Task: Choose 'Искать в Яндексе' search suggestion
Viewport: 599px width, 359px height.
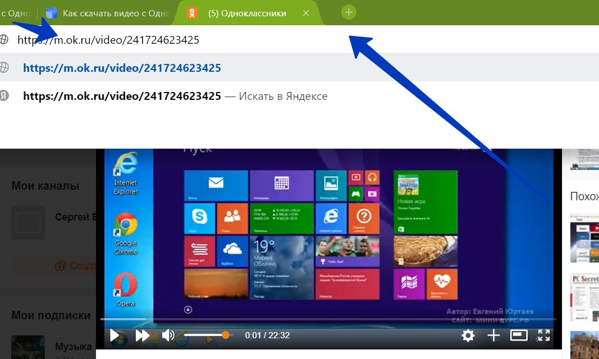Action: 300,96
